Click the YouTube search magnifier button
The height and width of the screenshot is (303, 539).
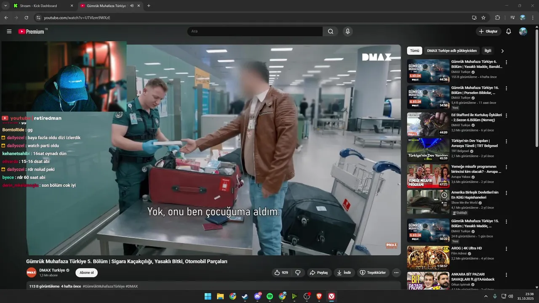[331, 32]
